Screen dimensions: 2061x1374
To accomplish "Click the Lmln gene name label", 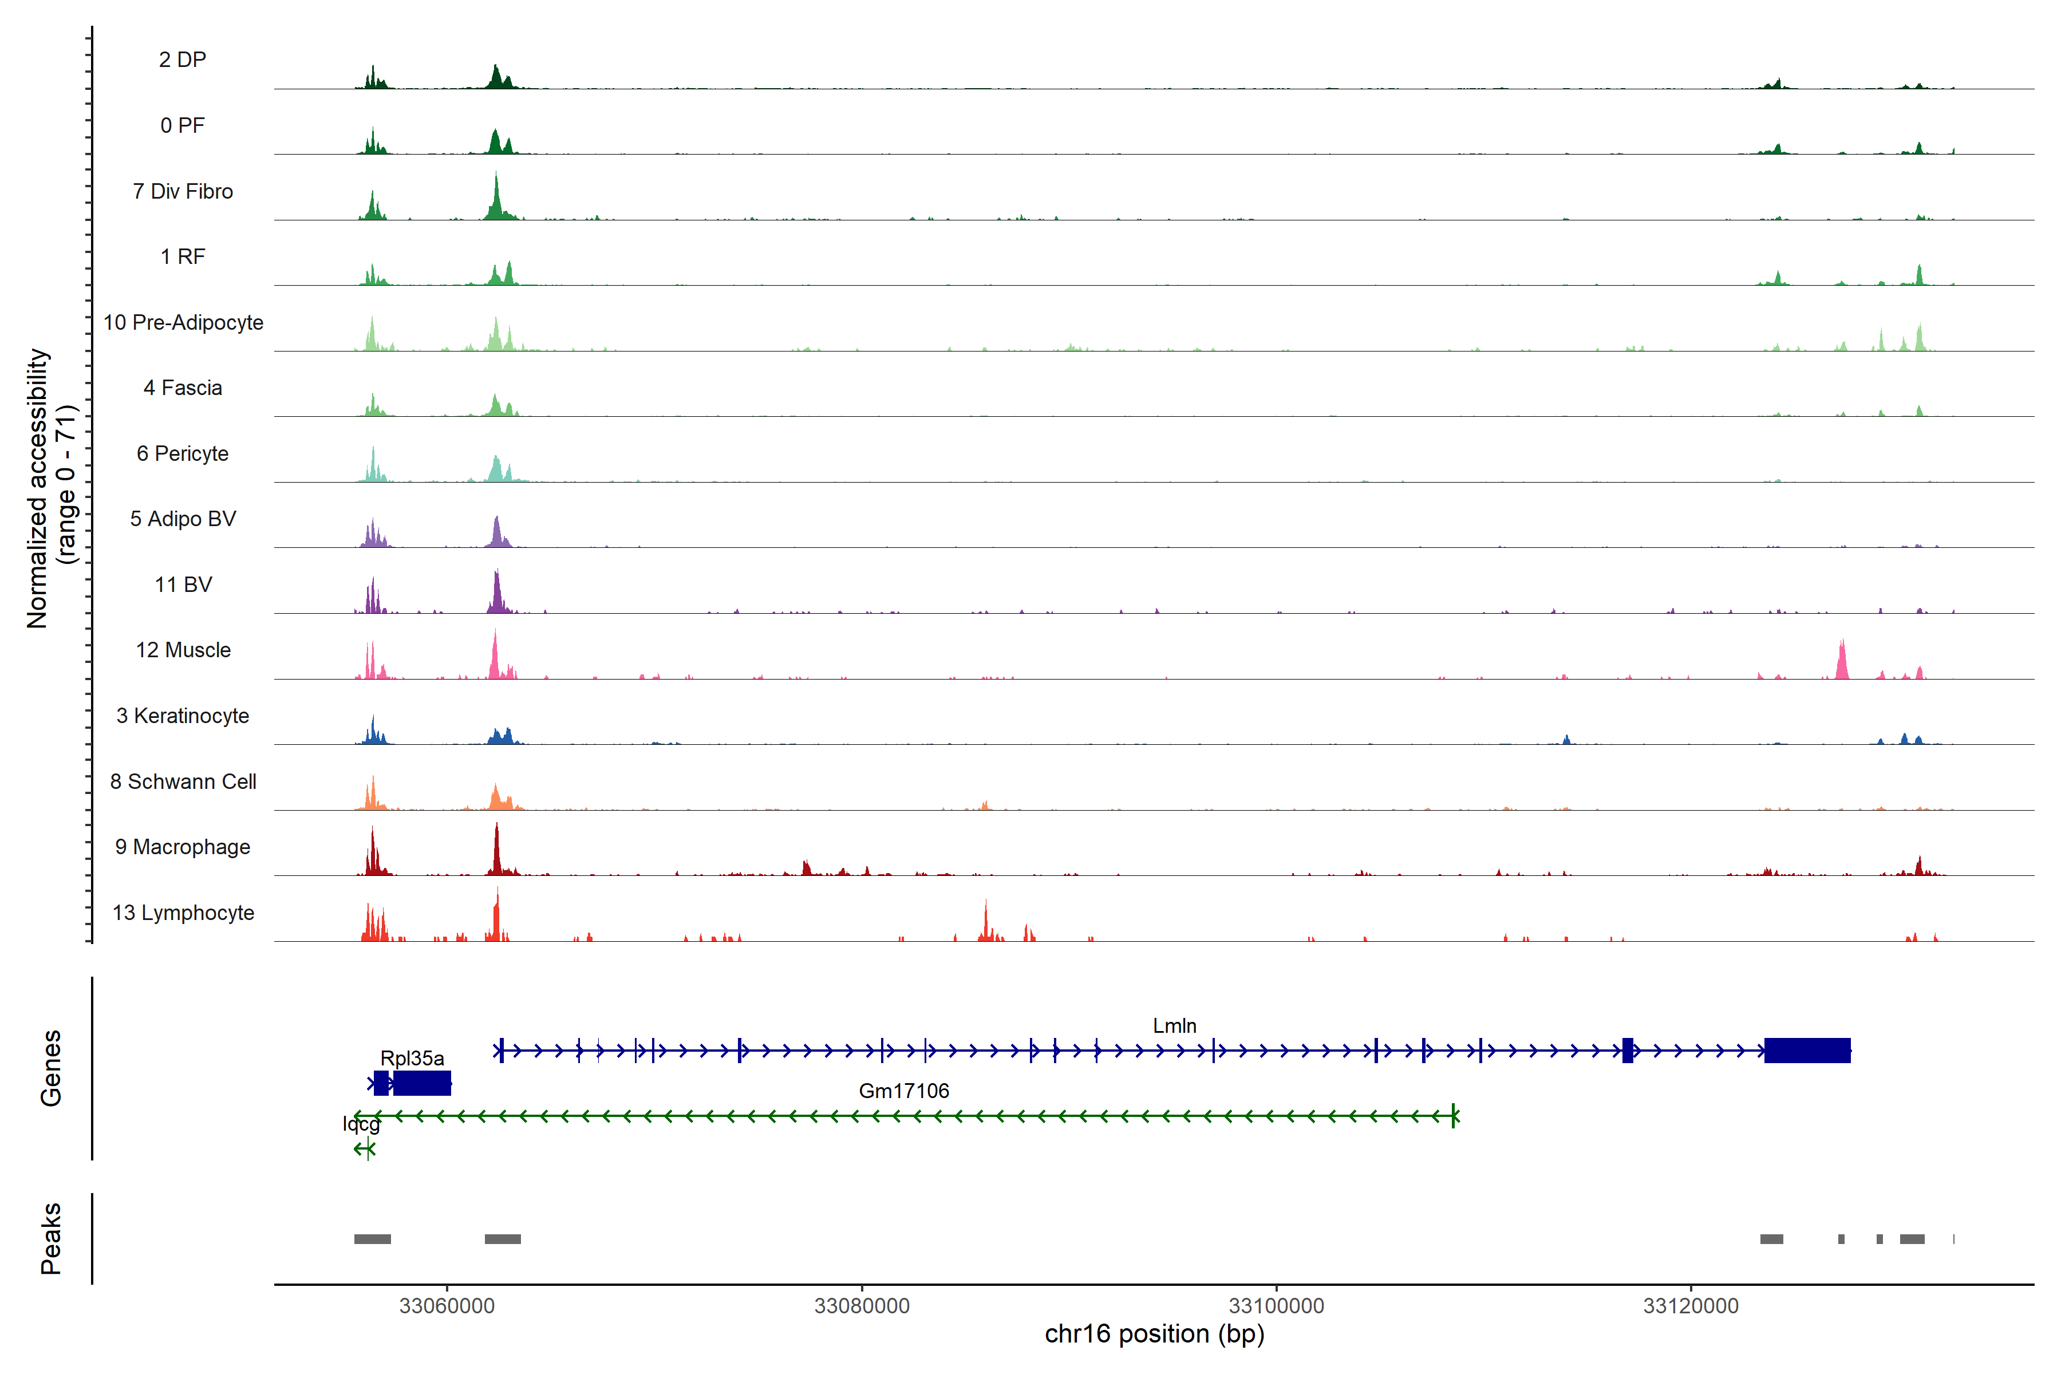I will tap(1174, 1025).
